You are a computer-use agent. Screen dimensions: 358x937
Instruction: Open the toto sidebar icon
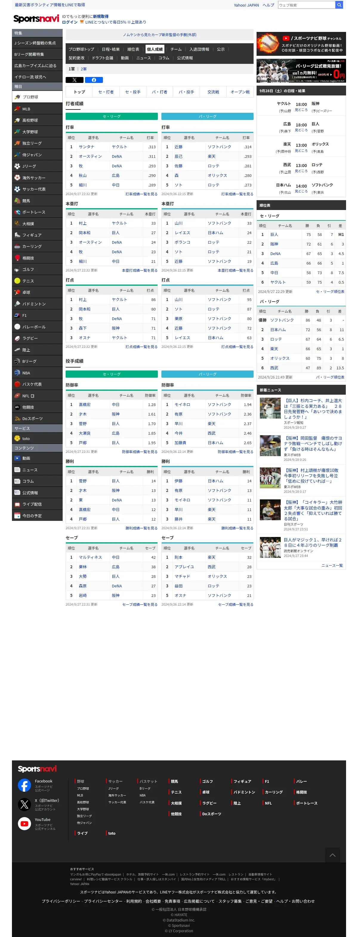point(17,439)
